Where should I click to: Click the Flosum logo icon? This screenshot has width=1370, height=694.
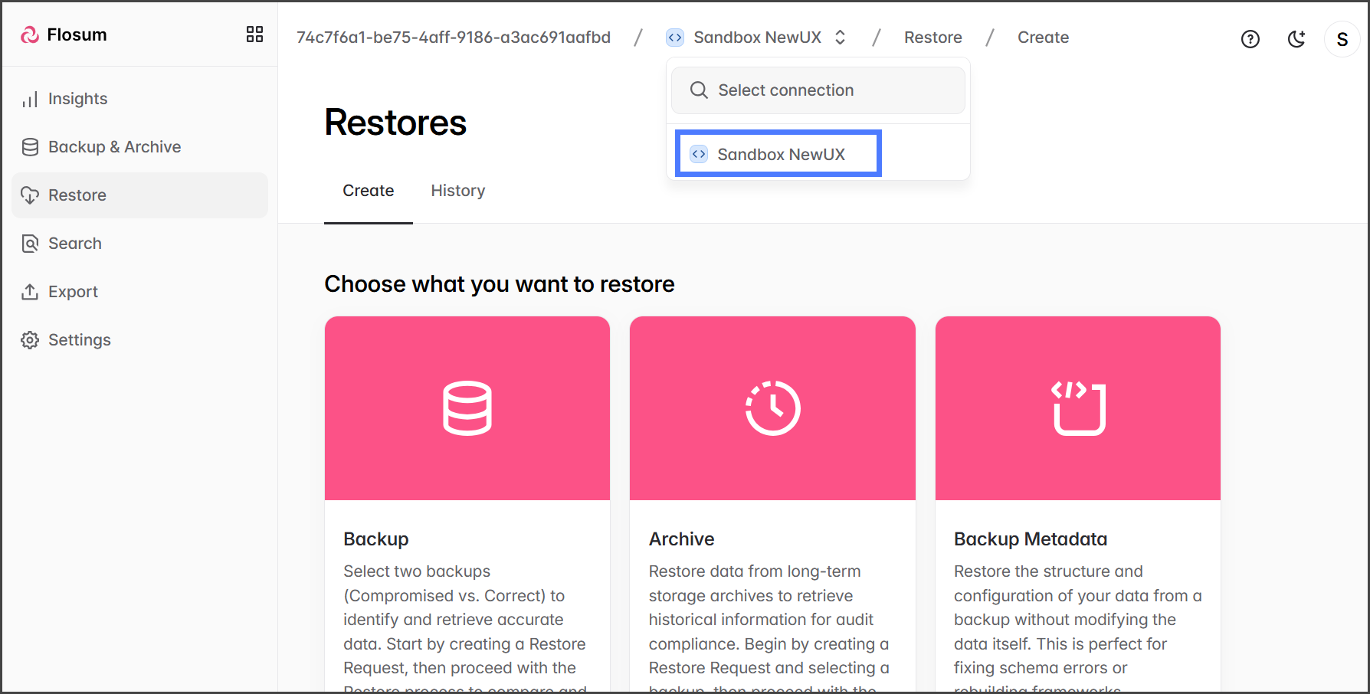[x=30, y=34]
